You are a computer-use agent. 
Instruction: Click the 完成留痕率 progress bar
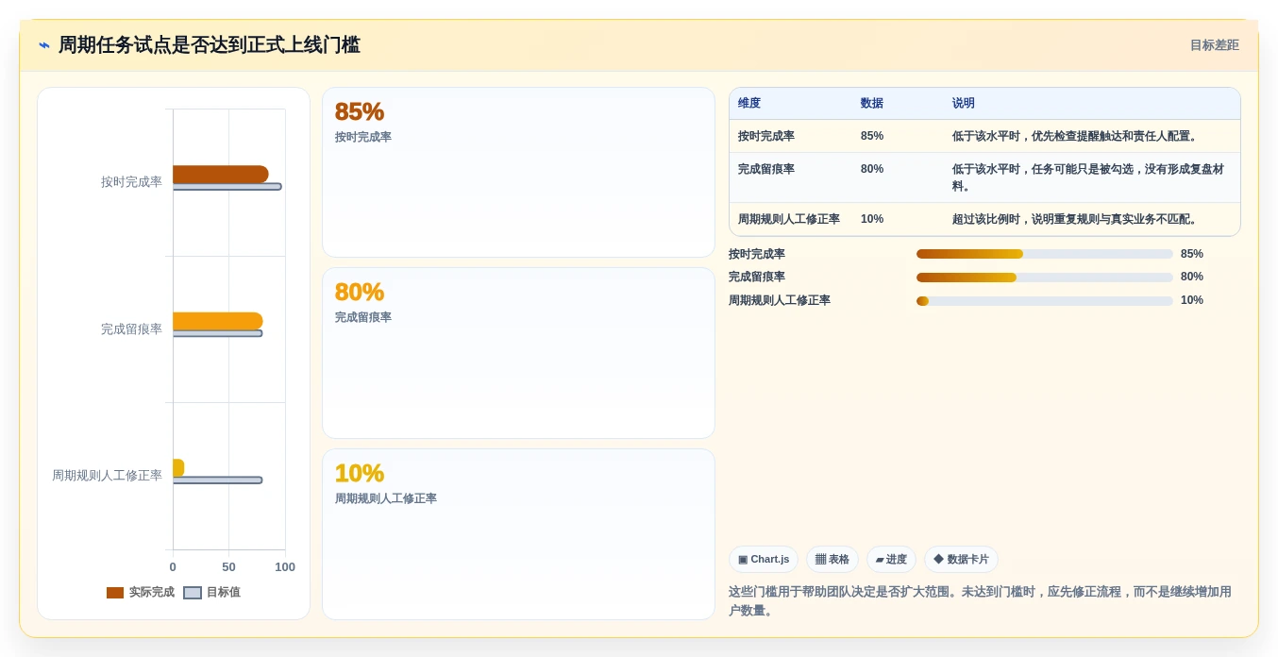(1045, 278)
